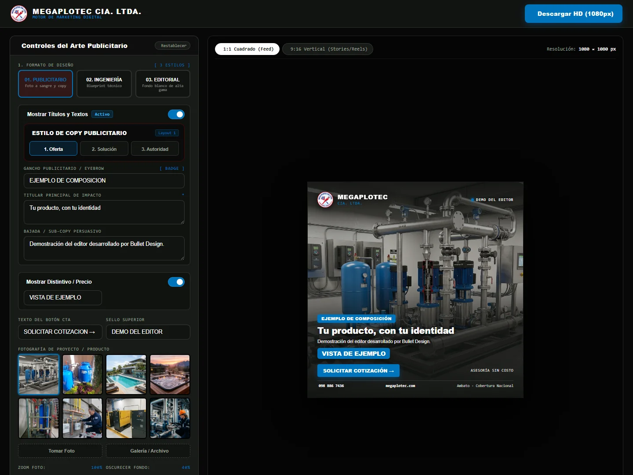633x475 pixels.
Task: Click the Tomar Foto button
Action: 60,451
